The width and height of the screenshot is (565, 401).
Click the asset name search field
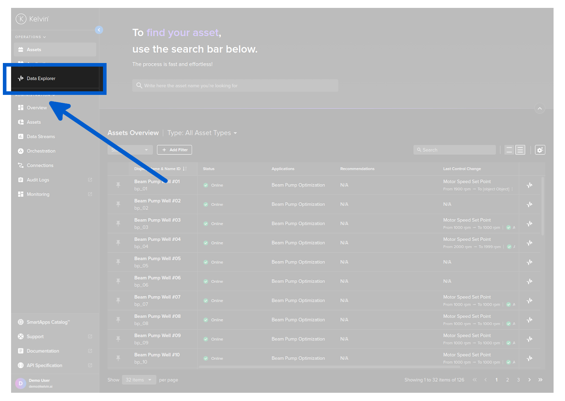click(x=235, y=86)
